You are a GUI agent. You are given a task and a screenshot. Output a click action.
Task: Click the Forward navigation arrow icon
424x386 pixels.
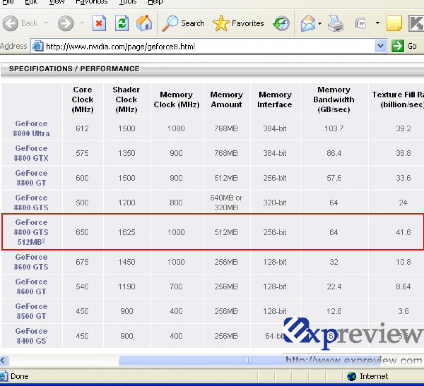click(x=66, y=23)
